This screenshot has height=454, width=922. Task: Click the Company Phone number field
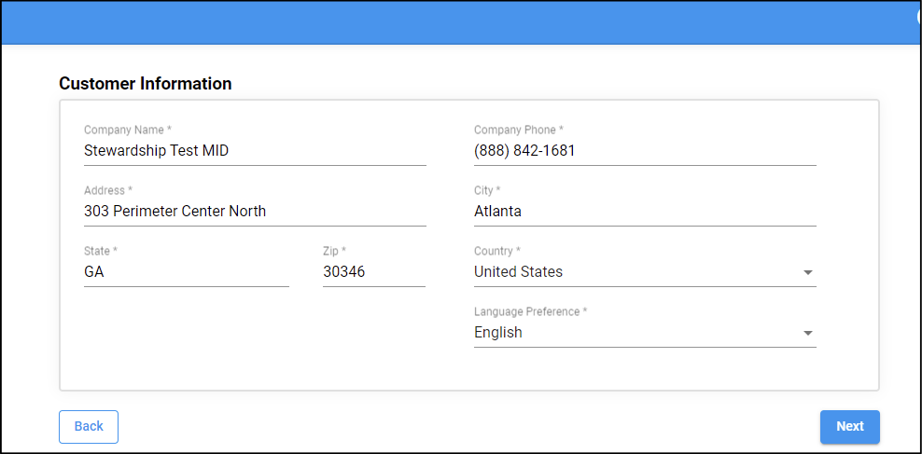pos(644,151)
